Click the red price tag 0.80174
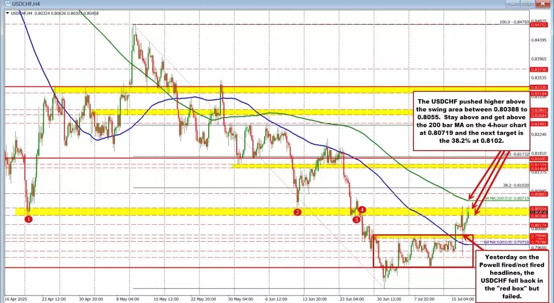Viewport: 554px width, 303px height. coord(538,225)
